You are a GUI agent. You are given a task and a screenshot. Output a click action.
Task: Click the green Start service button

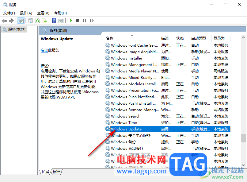pyautogui.click(x=71, y=21)
